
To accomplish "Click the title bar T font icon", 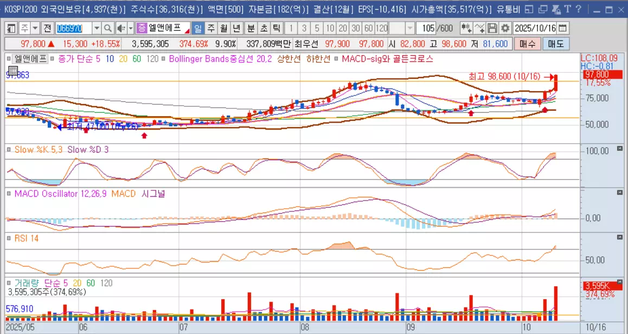I will (567, 9).
